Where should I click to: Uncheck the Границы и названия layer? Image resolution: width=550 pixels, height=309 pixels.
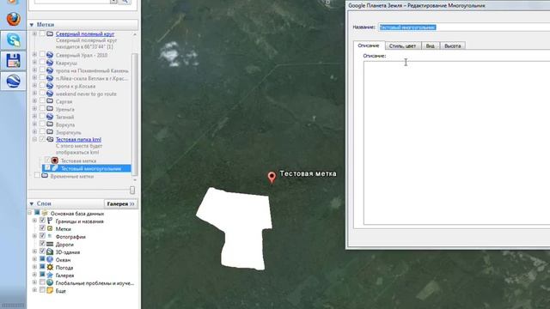coord(42,221)
